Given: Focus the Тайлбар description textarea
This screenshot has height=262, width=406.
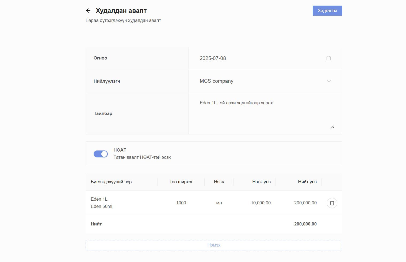Looking at the screenshot, I should [x=265, y=113].
